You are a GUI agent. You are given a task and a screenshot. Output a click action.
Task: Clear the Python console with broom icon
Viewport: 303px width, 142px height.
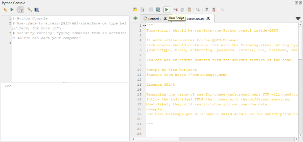[5, 10]
